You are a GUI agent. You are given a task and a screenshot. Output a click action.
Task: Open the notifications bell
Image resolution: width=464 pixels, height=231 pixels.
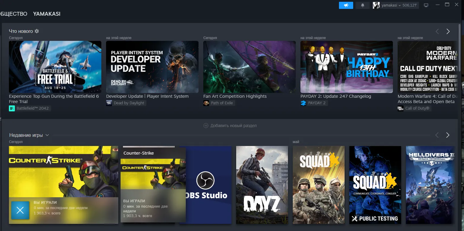[363, 5]
